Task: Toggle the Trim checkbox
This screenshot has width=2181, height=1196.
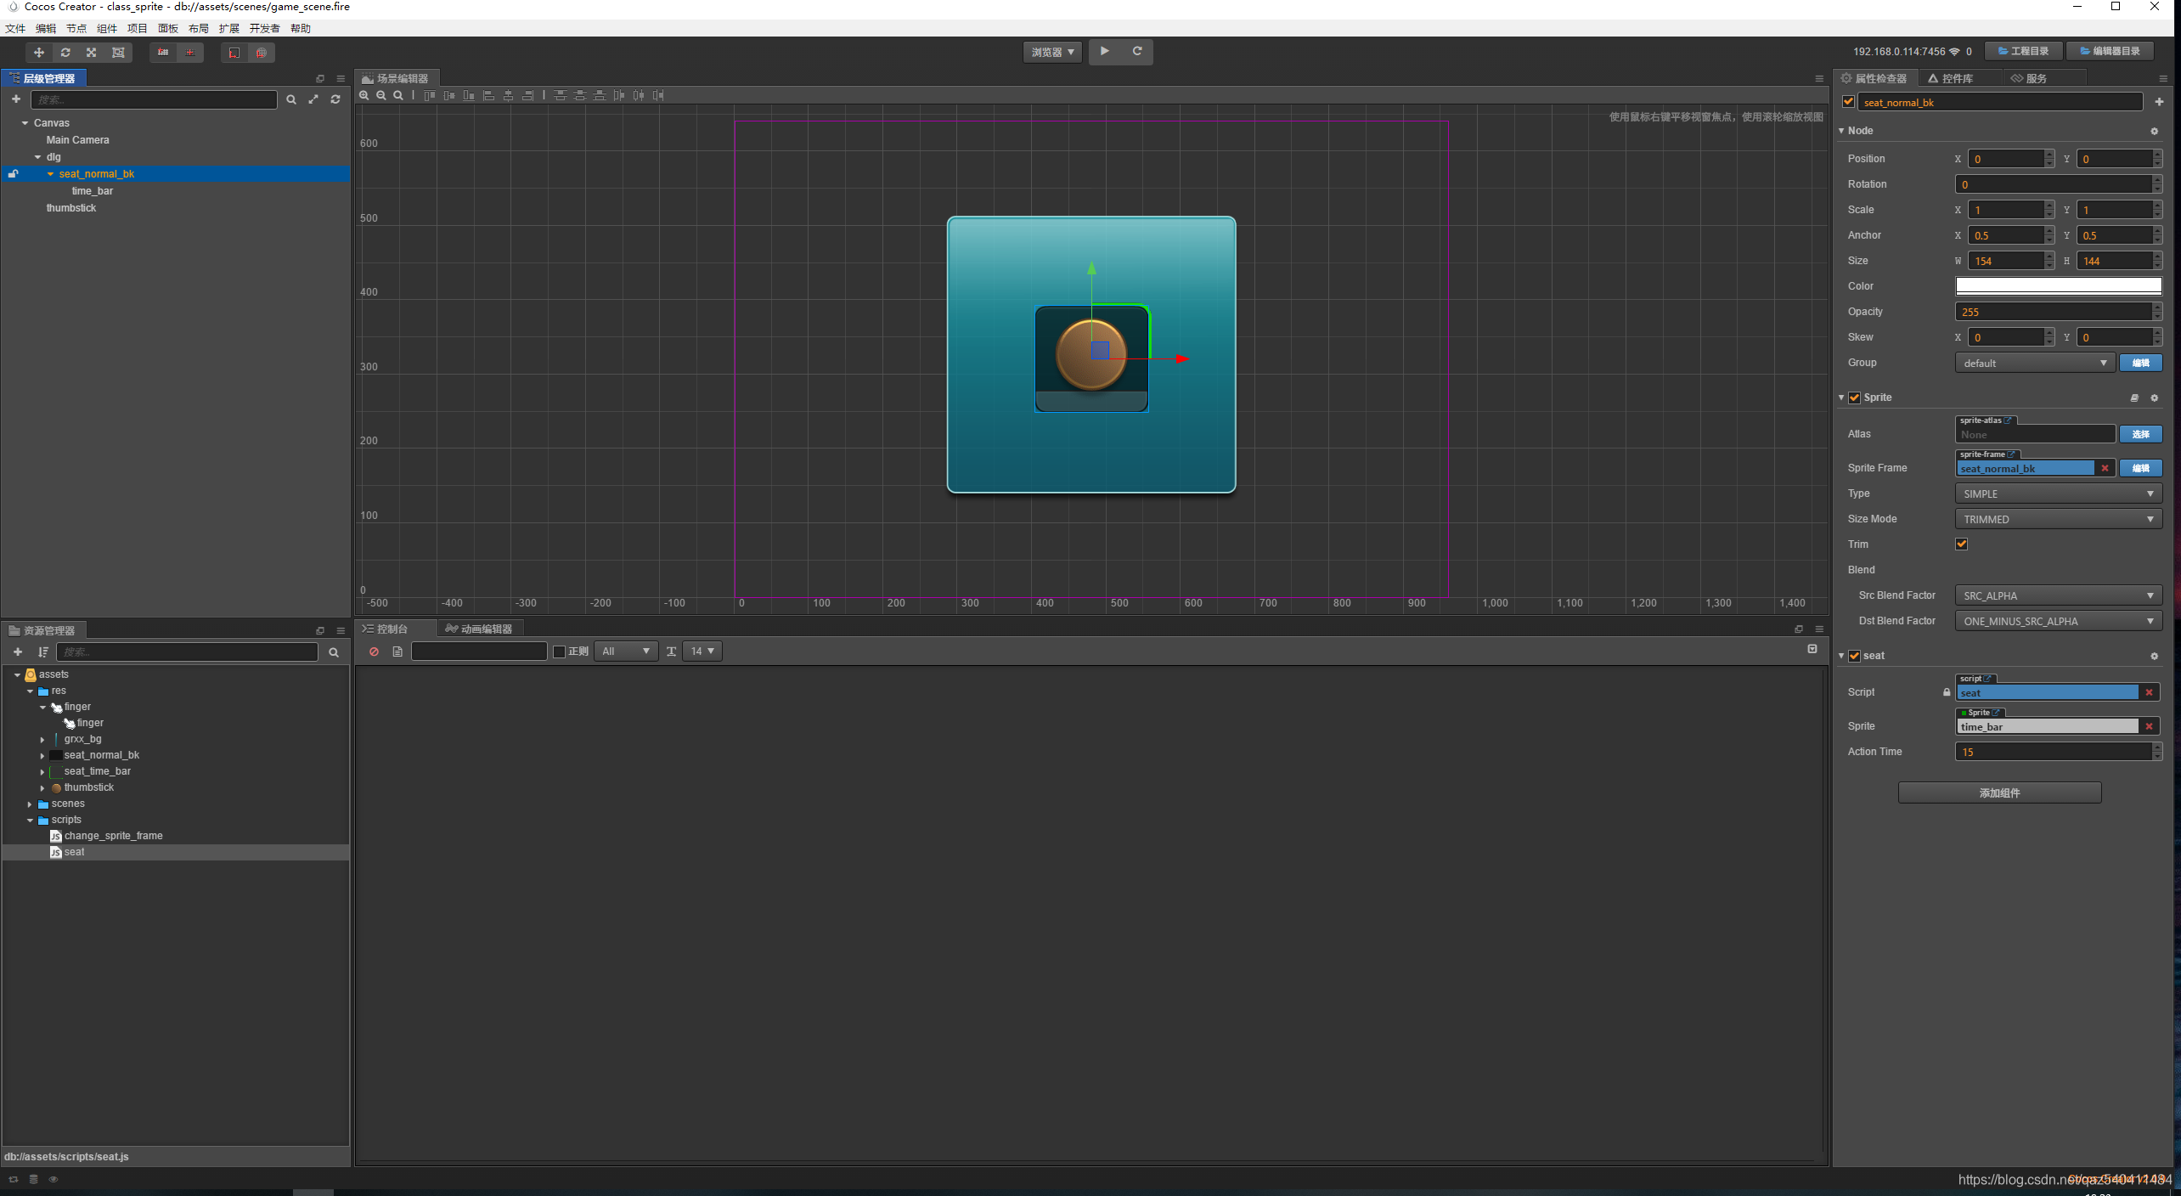Action: (1961, 544)
